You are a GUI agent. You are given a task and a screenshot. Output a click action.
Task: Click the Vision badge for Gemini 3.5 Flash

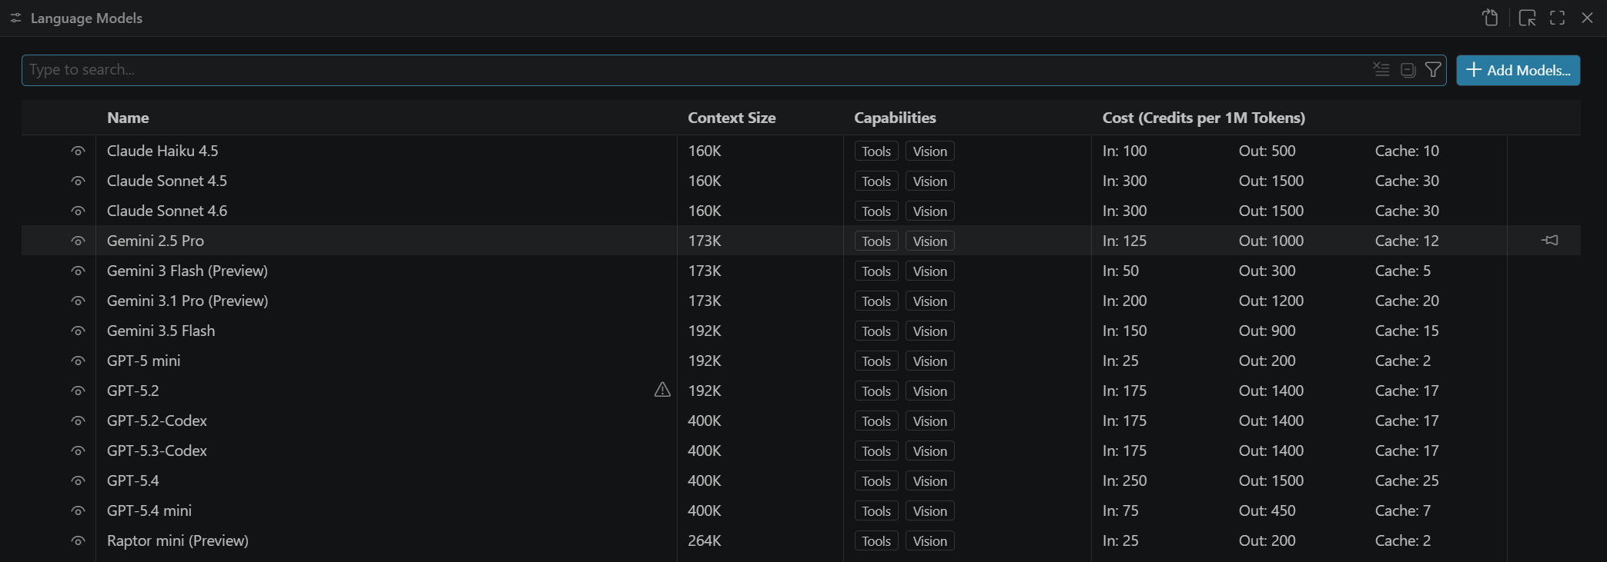pos(930,331)
